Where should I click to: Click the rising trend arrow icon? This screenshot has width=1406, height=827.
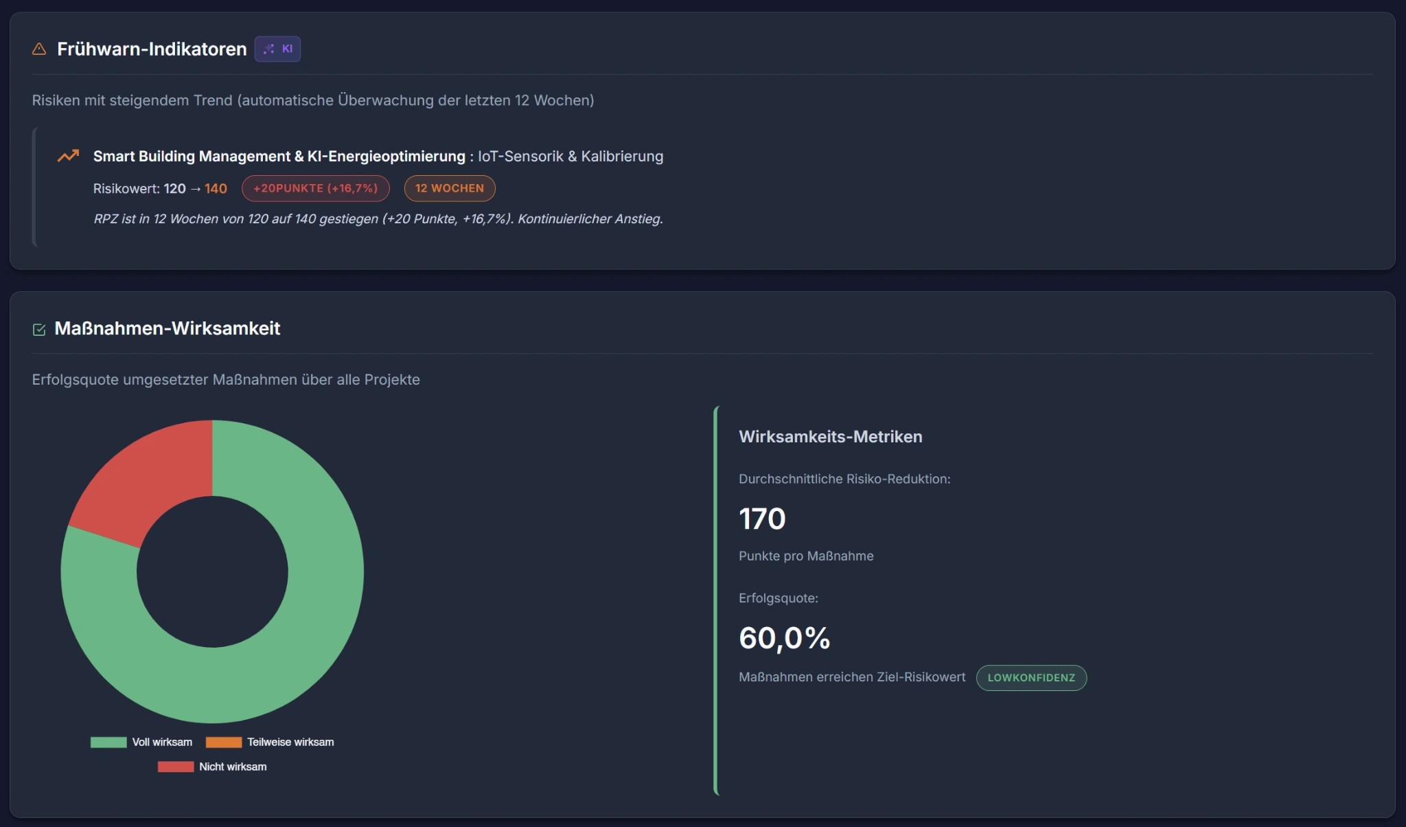(68, 156)
